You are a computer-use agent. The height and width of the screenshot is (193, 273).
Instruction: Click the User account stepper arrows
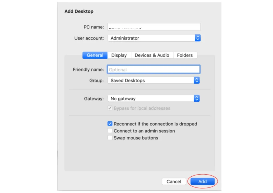click(198, 38)
